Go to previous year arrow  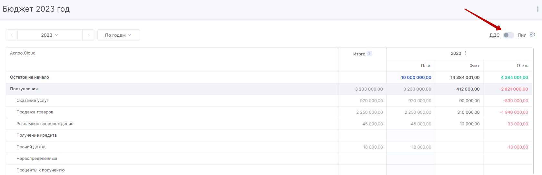pyautogui.click(x=12, y=35)
